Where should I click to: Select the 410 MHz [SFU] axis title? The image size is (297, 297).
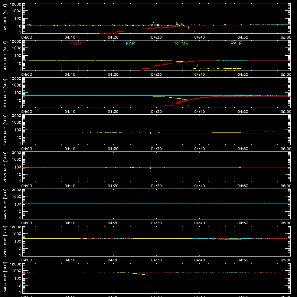click(x=5, y=55)
